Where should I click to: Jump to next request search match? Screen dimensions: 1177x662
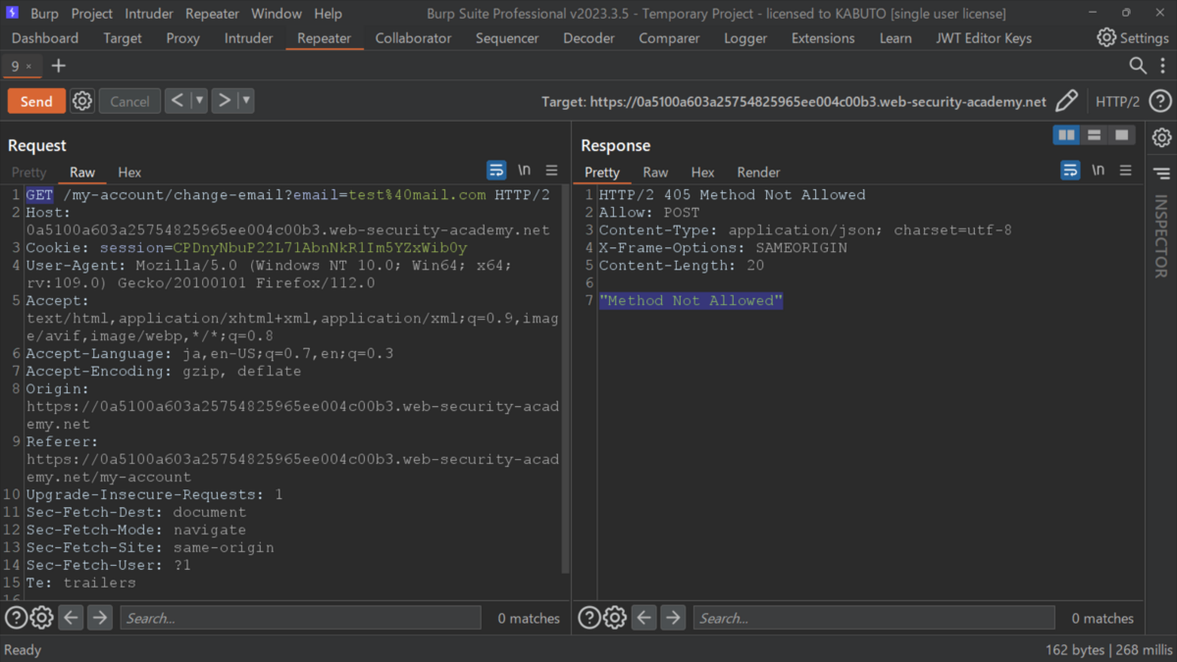pos(100,618)
